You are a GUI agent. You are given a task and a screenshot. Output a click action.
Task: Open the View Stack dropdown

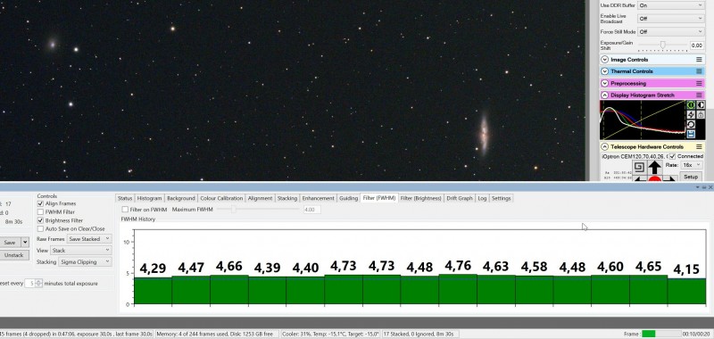(x=80, y=251)
